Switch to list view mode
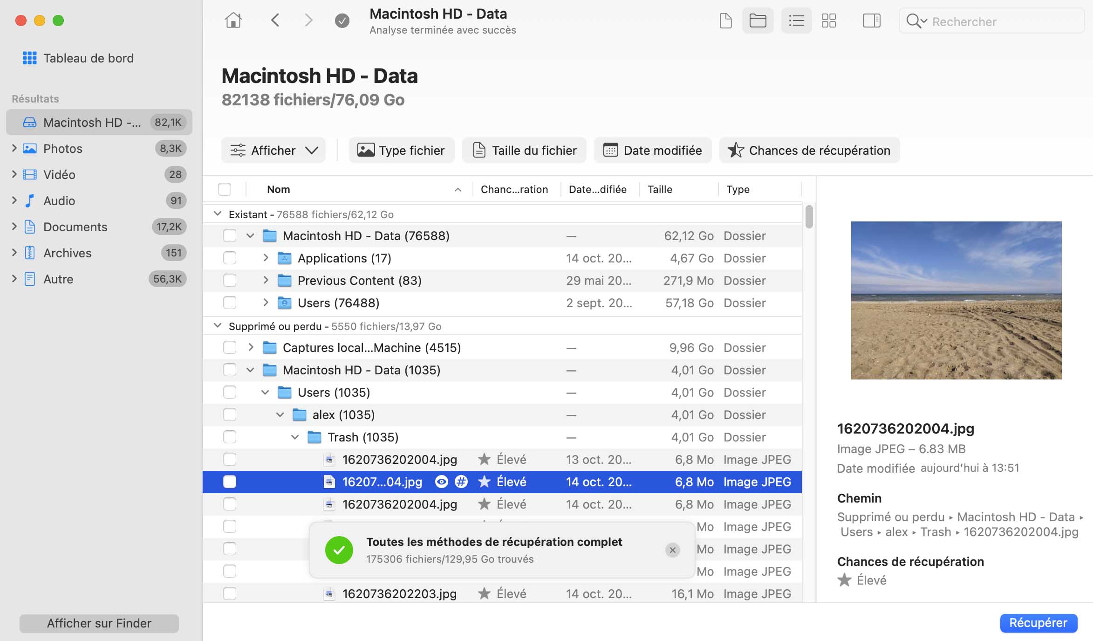 coord(796,21)
